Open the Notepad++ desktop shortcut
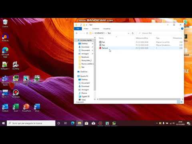 click(x=5, y=65)
